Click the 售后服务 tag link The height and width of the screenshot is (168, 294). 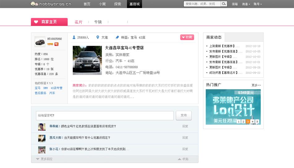coord(40,93)
